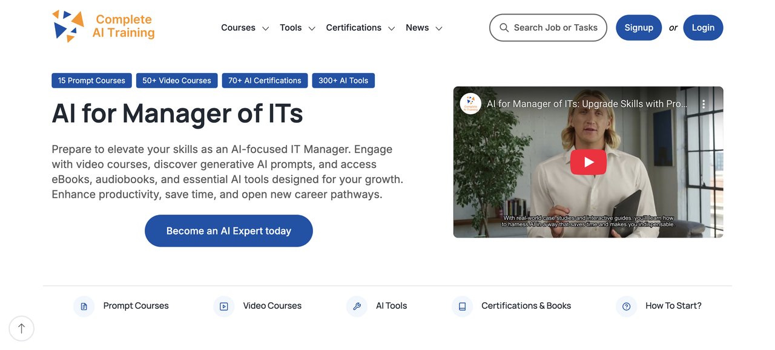Click the scroll-to-top arrow button
The height and width of the screenshot is (350, 775).
21,328
